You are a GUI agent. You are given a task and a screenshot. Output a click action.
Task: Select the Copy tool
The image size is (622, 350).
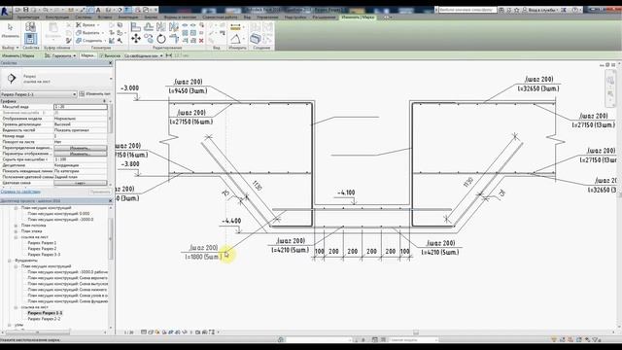pos(149,39)
